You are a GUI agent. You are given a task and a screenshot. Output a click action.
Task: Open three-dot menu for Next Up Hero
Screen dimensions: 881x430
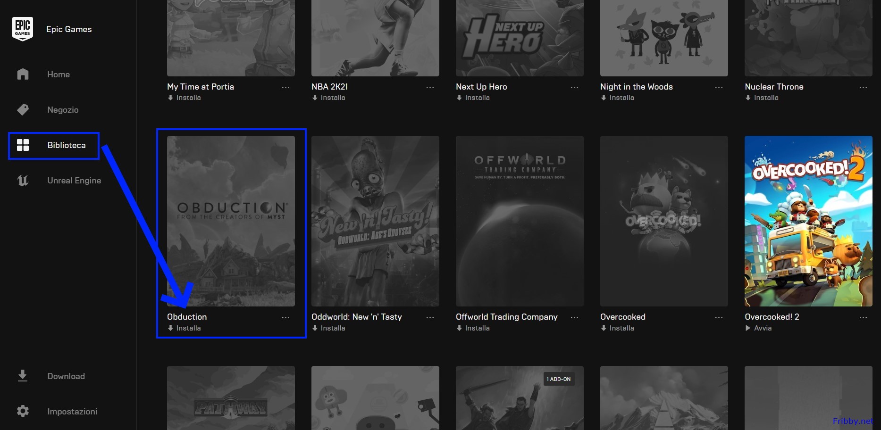tap(574, 87)
